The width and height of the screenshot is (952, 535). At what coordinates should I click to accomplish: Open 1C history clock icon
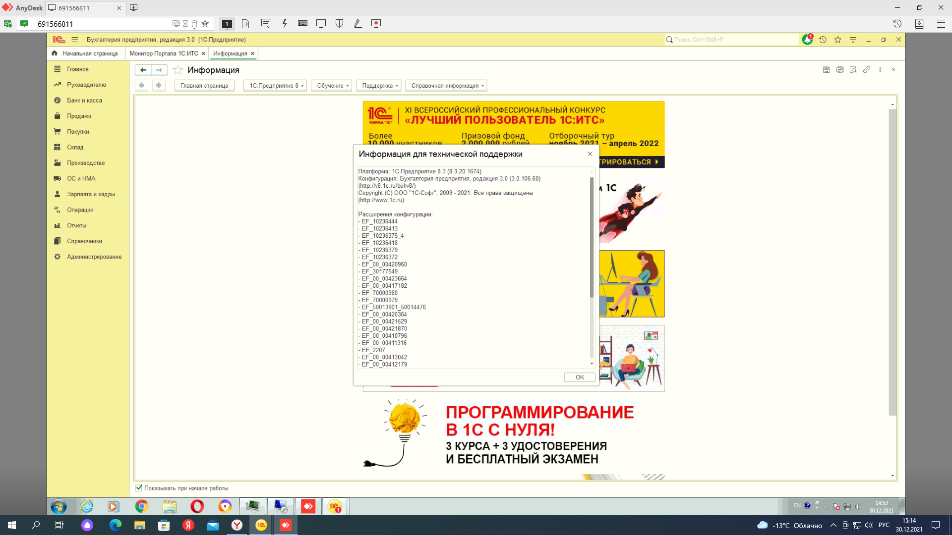[823, 40]
